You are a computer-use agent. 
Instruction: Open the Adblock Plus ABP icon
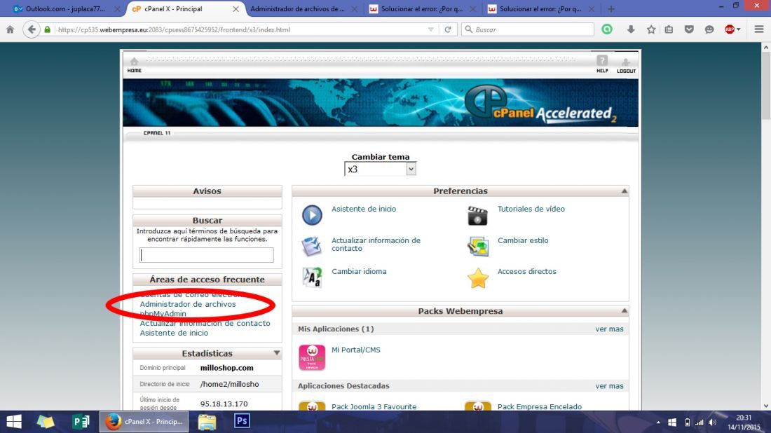[x=730, y=29]
